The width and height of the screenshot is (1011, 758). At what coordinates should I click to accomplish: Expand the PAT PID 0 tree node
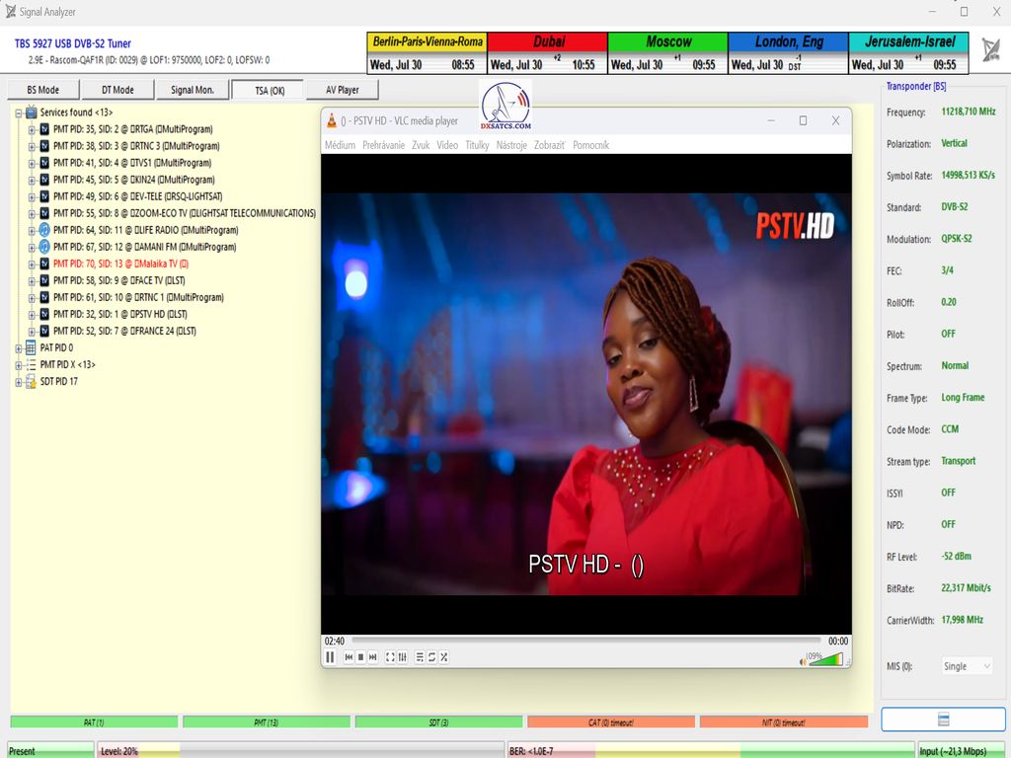[x=19, y=347]
